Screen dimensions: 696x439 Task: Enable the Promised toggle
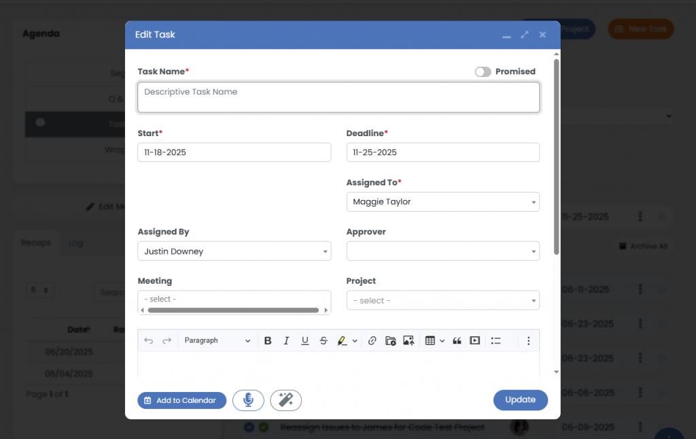click(x=483, y=71)
